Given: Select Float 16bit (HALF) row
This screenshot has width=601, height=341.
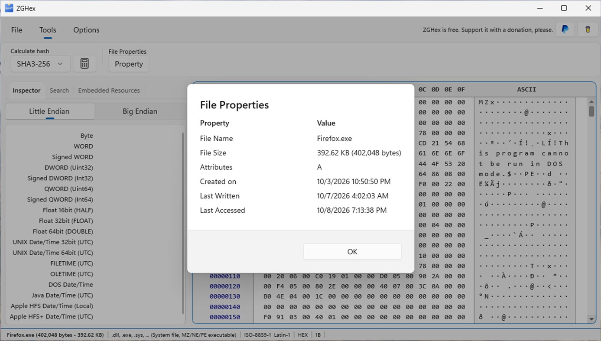Looking at the screenshot, I should pyautogui.click(x=68, y=210).
